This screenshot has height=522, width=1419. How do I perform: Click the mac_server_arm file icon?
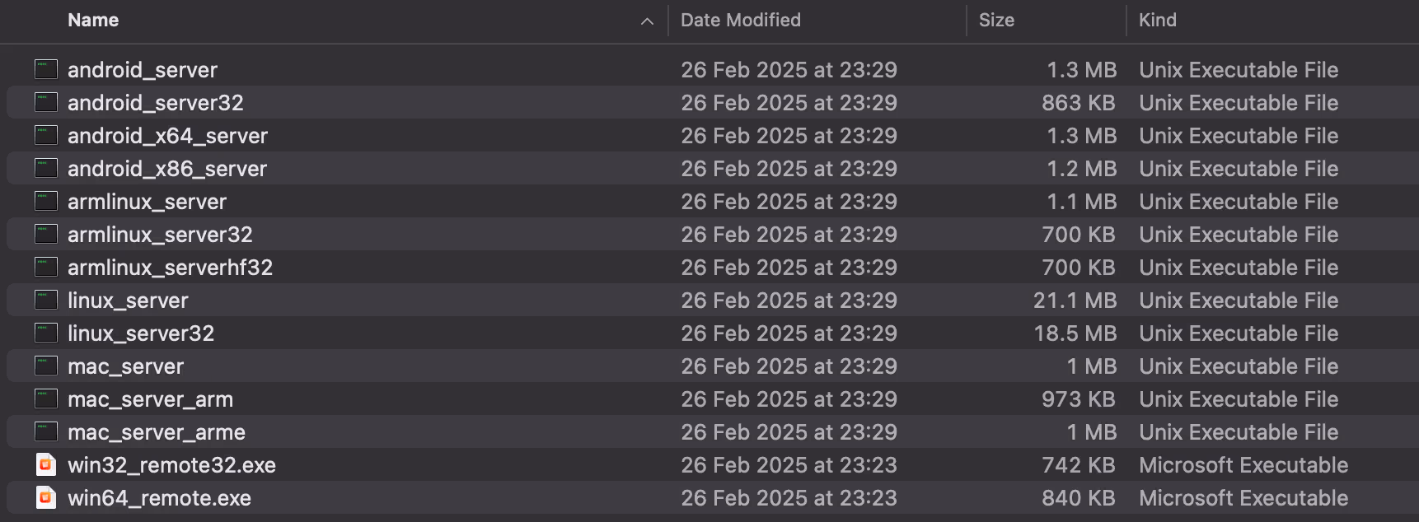pos(46,398)
